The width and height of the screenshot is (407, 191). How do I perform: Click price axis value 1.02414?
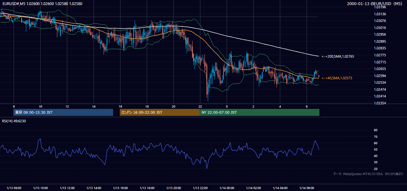pyautogui.click(x=380, y=96)
